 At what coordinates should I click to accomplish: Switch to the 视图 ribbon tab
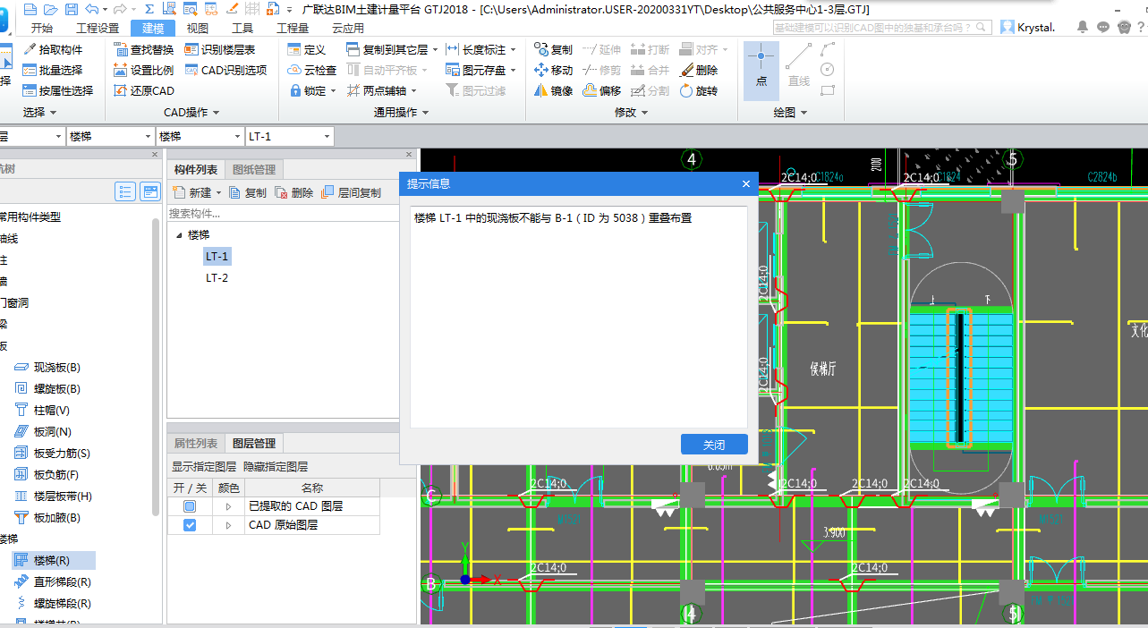coord(197,28)
